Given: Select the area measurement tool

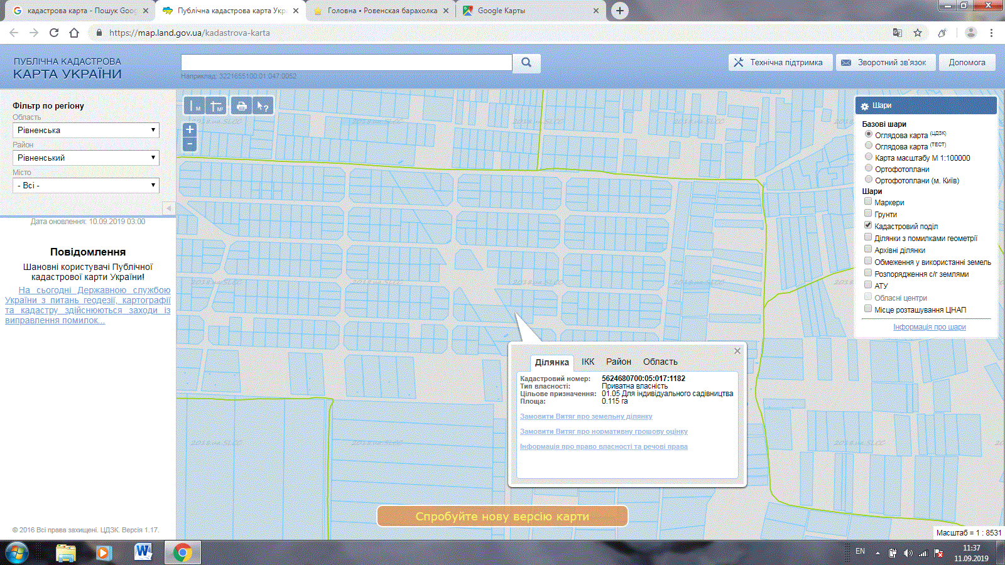Looking at the screenshot, I should coord(216,106).
